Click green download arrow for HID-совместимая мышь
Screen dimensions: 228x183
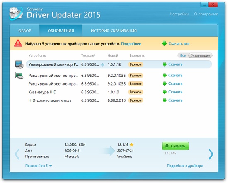(x=165, y=100)
